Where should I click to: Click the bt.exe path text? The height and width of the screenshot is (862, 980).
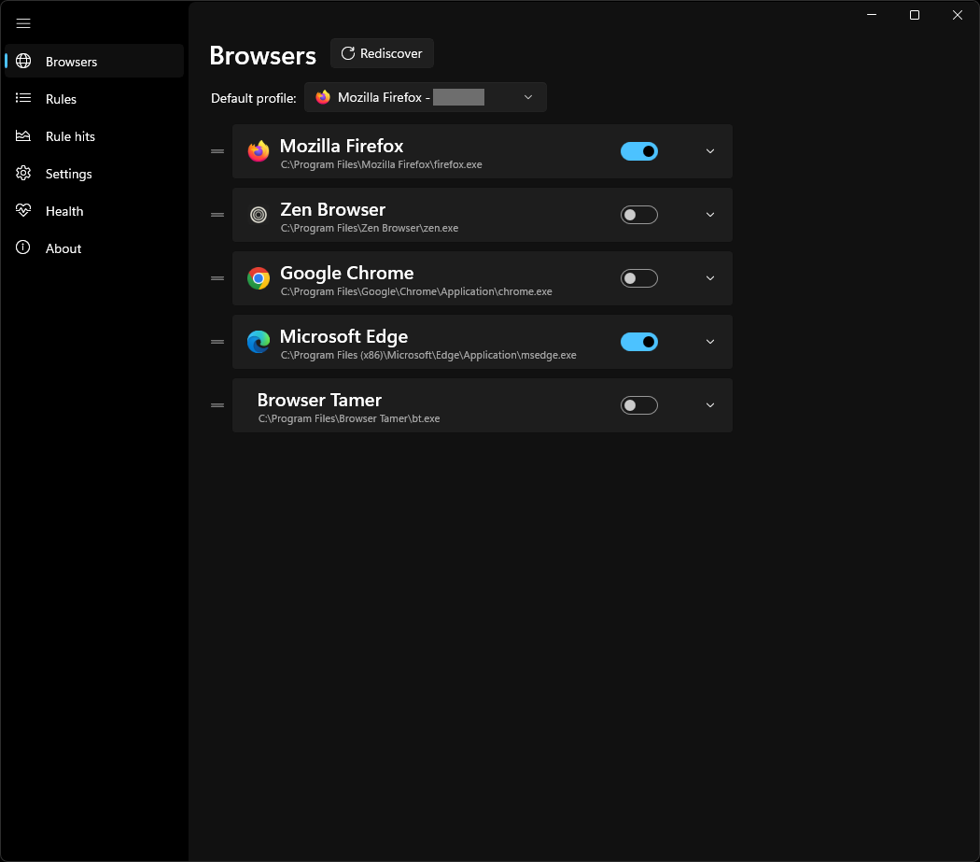[x=349, y=418]
